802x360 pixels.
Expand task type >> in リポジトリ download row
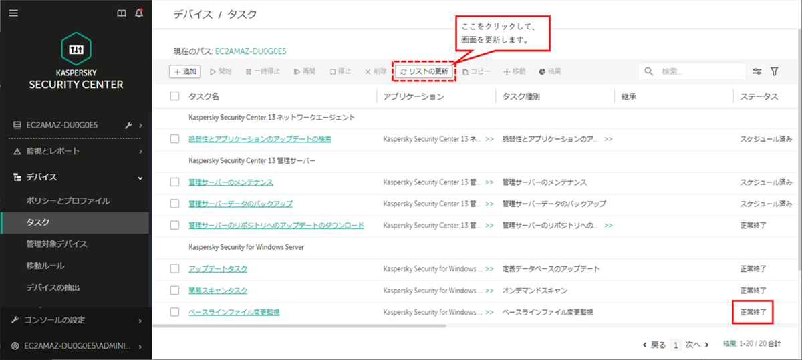pyautogui.click(x=608, y=226)
